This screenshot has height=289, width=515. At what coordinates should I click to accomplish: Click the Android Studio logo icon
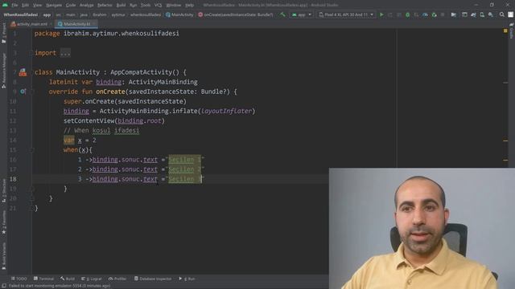coord(5,5)
